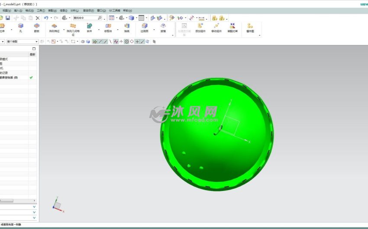Click the Latest (最新) column header
This screenshot has height=229, width=368.
click(32, 54)
